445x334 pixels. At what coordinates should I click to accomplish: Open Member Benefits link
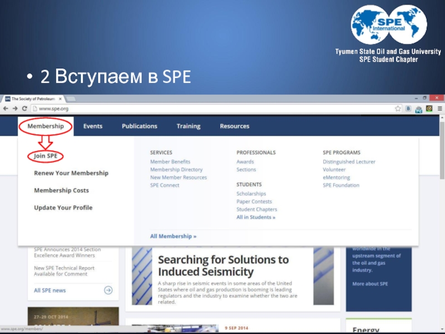[170, 161]
